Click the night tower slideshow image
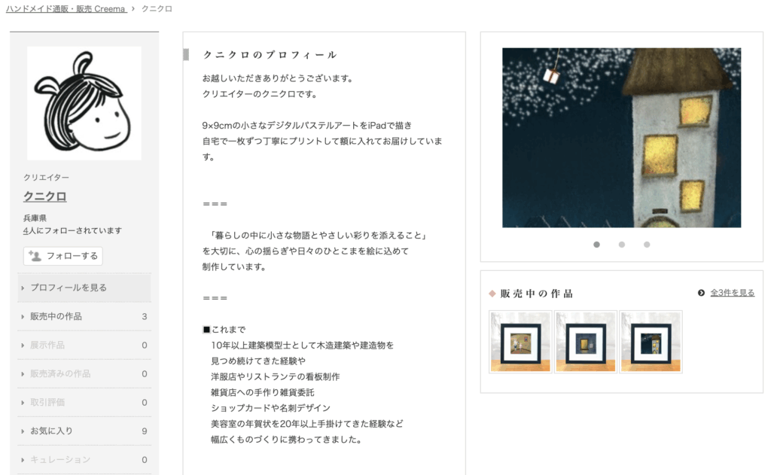This screenshot has height=475, width=771. click(621, 138)
